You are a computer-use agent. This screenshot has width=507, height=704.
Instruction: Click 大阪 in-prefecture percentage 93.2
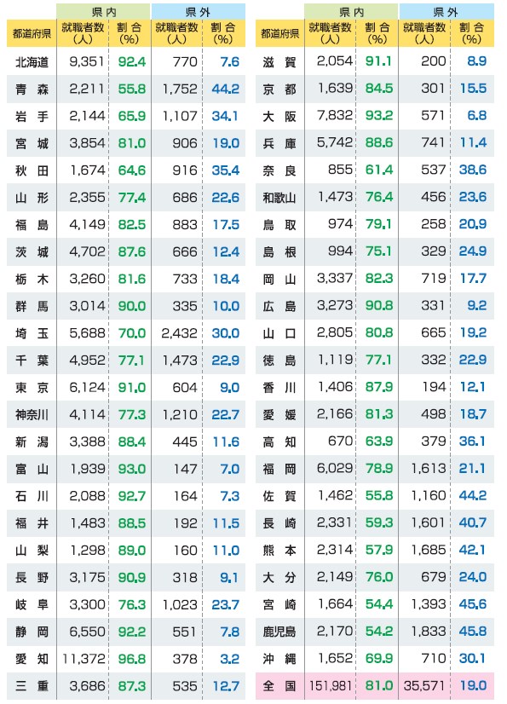pos(379,115)
